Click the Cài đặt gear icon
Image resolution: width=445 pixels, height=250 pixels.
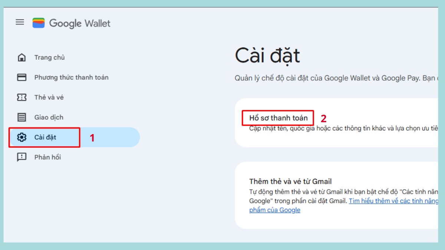point(22,137)
